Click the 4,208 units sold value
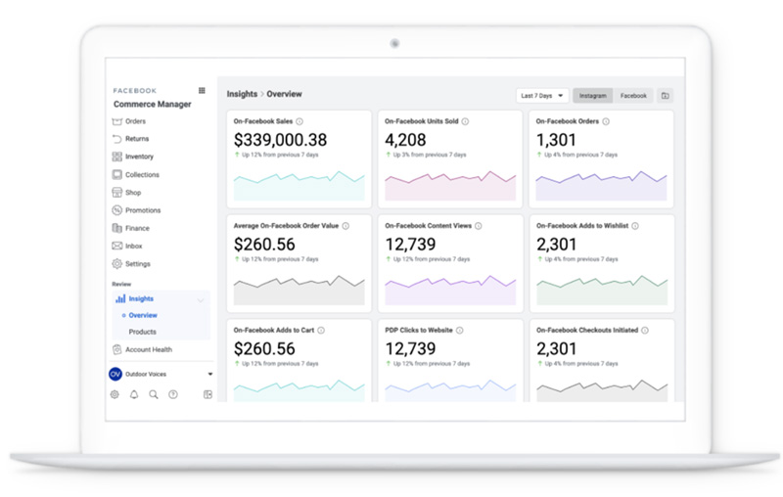Viewport: 783px width, 497px height. point(405,140)
